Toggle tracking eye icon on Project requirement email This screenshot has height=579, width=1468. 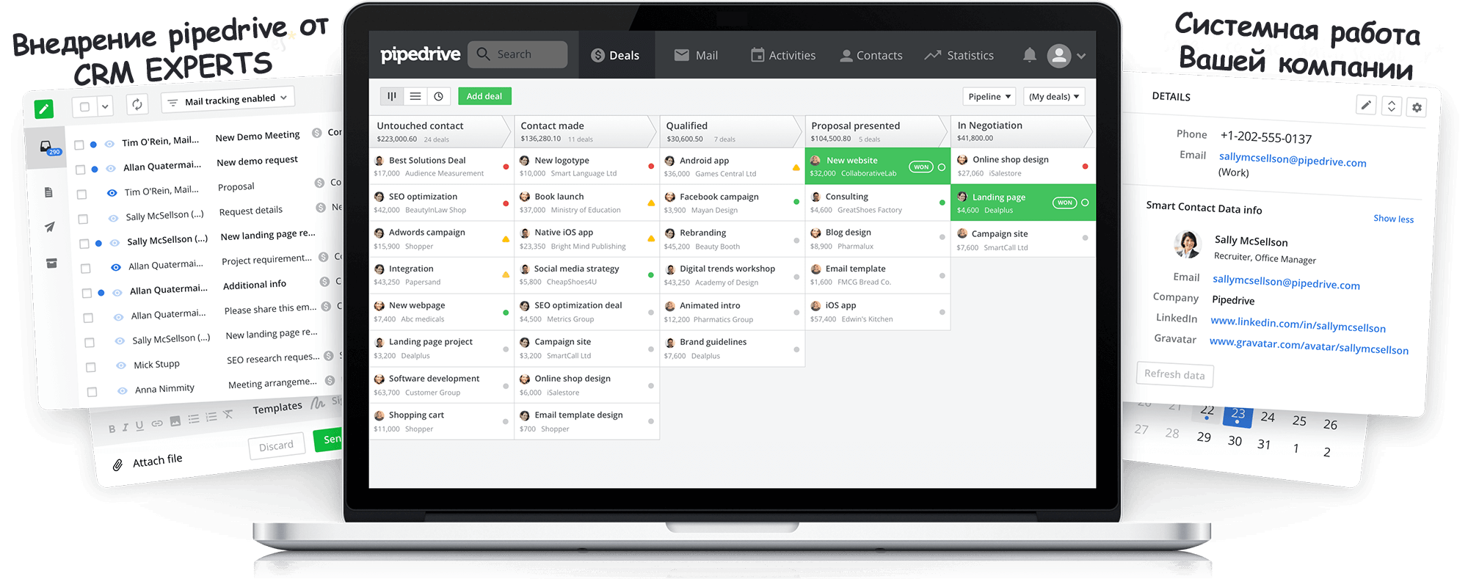click(x=116, y=267)
